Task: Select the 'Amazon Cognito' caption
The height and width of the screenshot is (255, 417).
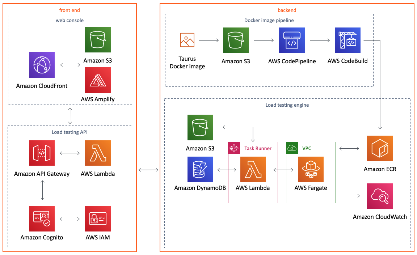Action: tap(42, 238)
